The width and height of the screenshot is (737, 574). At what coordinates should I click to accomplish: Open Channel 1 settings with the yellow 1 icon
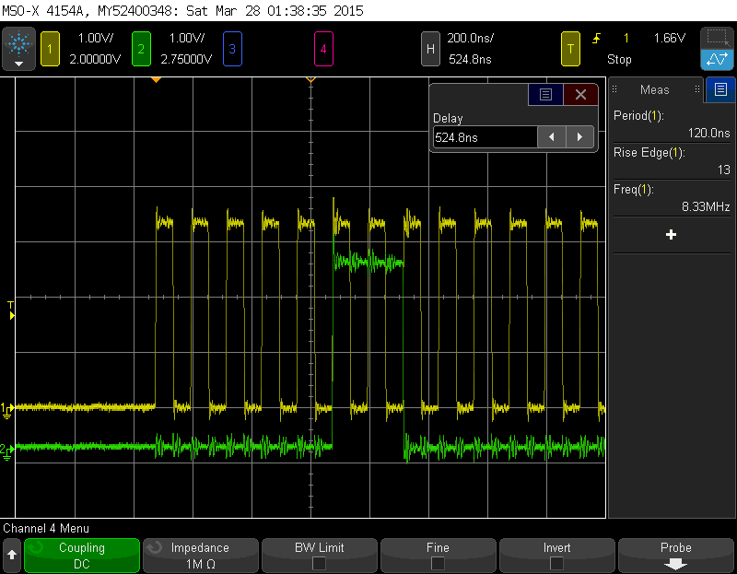[x=50, y=50]
